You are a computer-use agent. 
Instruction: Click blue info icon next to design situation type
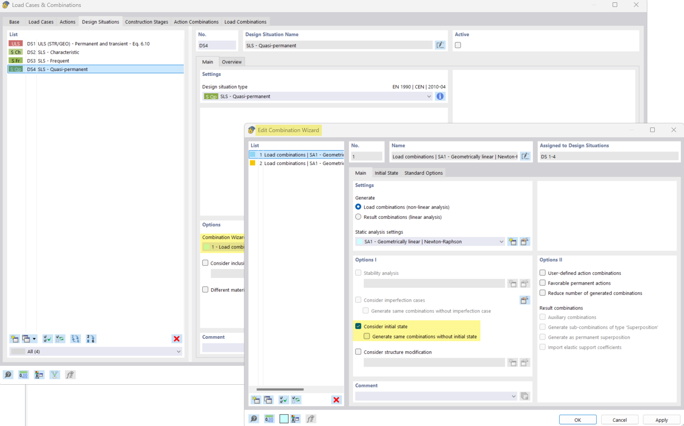pyautogui.click(x=440, y=96)
